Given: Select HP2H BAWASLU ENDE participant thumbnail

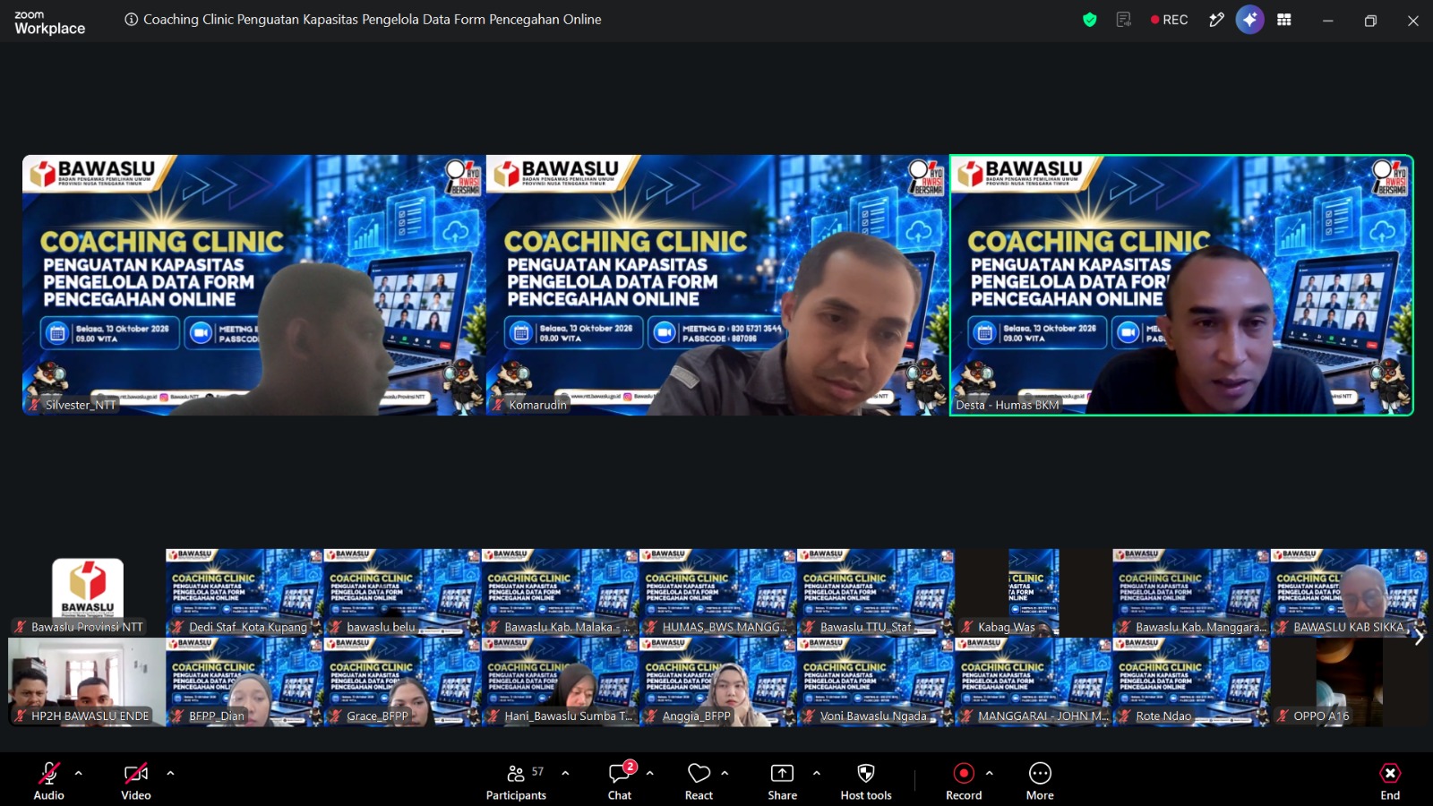Looking at the screenshot, I should [x=87, y=682].
